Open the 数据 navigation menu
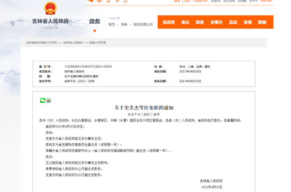The image size is (291, 192). click(262, 22)
